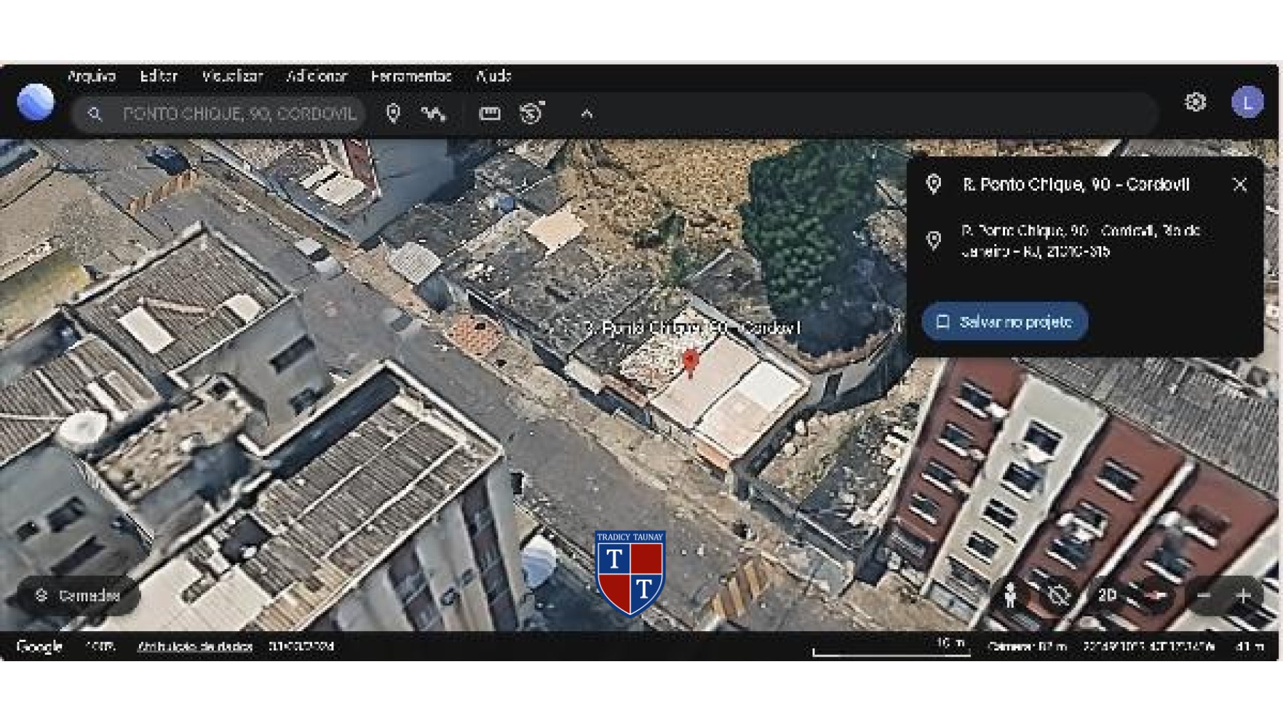
Task: Click the map label for R. Ponto Chique
Action: click(x=692, y=328)
